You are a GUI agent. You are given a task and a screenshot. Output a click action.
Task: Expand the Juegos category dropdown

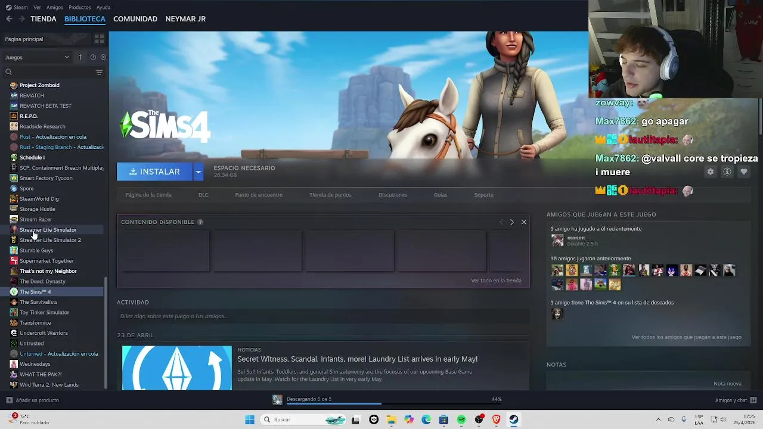(38, 57)
